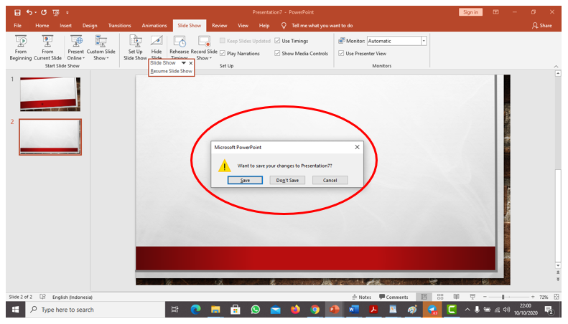Click zoom out minus button
This screenshot has width=568, height=324.
pos(485,297)
